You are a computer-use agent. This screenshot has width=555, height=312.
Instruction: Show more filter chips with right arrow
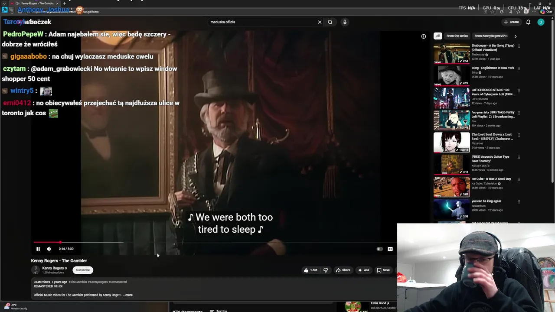pos(515,36)
